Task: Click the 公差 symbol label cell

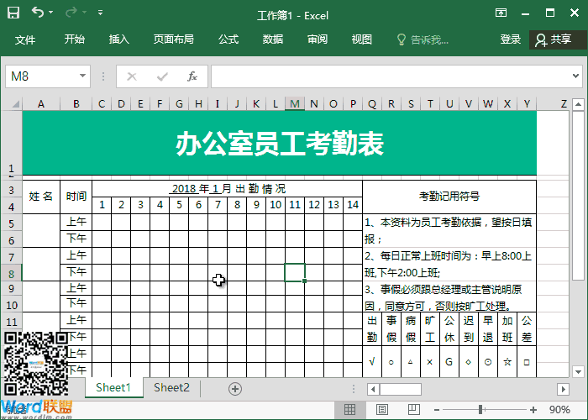Action: (x=527, y=329)
